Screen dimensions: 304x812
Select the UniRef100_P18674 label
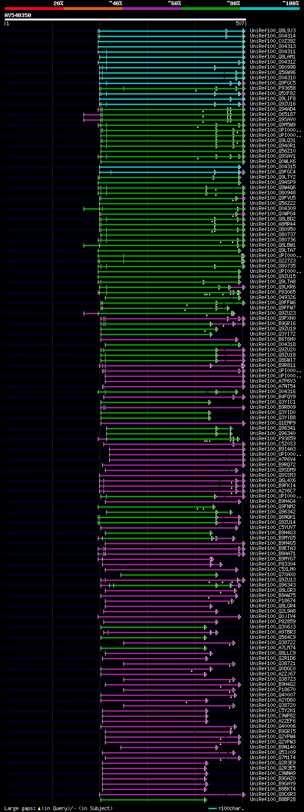(273, 600)
